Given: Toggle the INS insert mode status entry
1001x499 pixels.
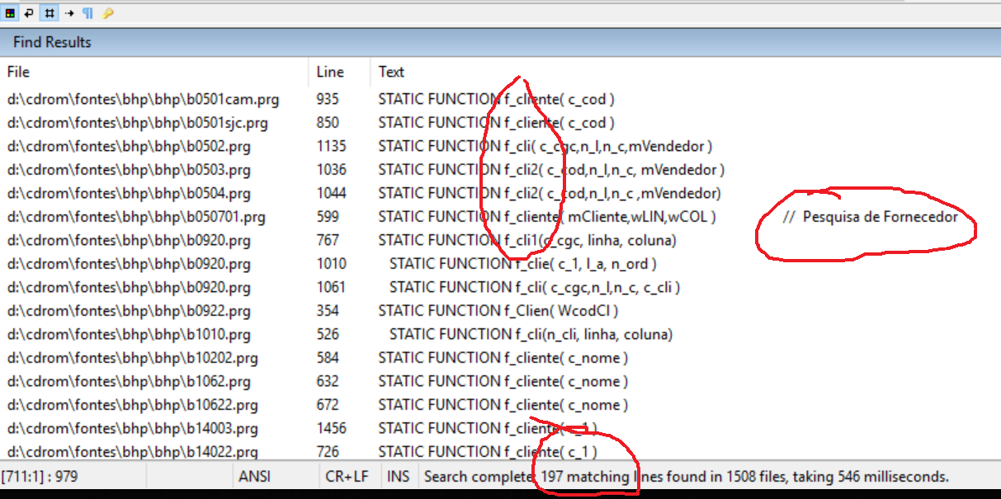Looking at the screenshot, I should 398,477.
